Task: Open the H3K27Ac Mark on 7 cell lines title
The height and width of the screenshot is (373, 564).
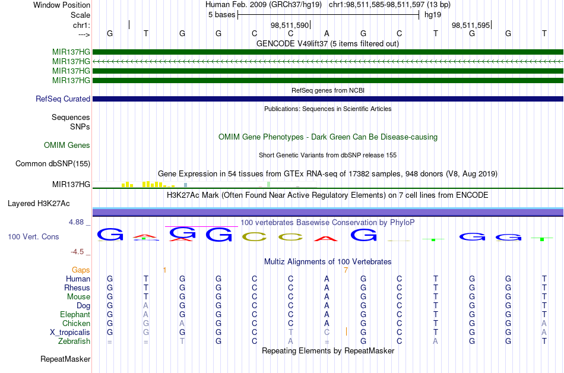Action: click(328, 195)
